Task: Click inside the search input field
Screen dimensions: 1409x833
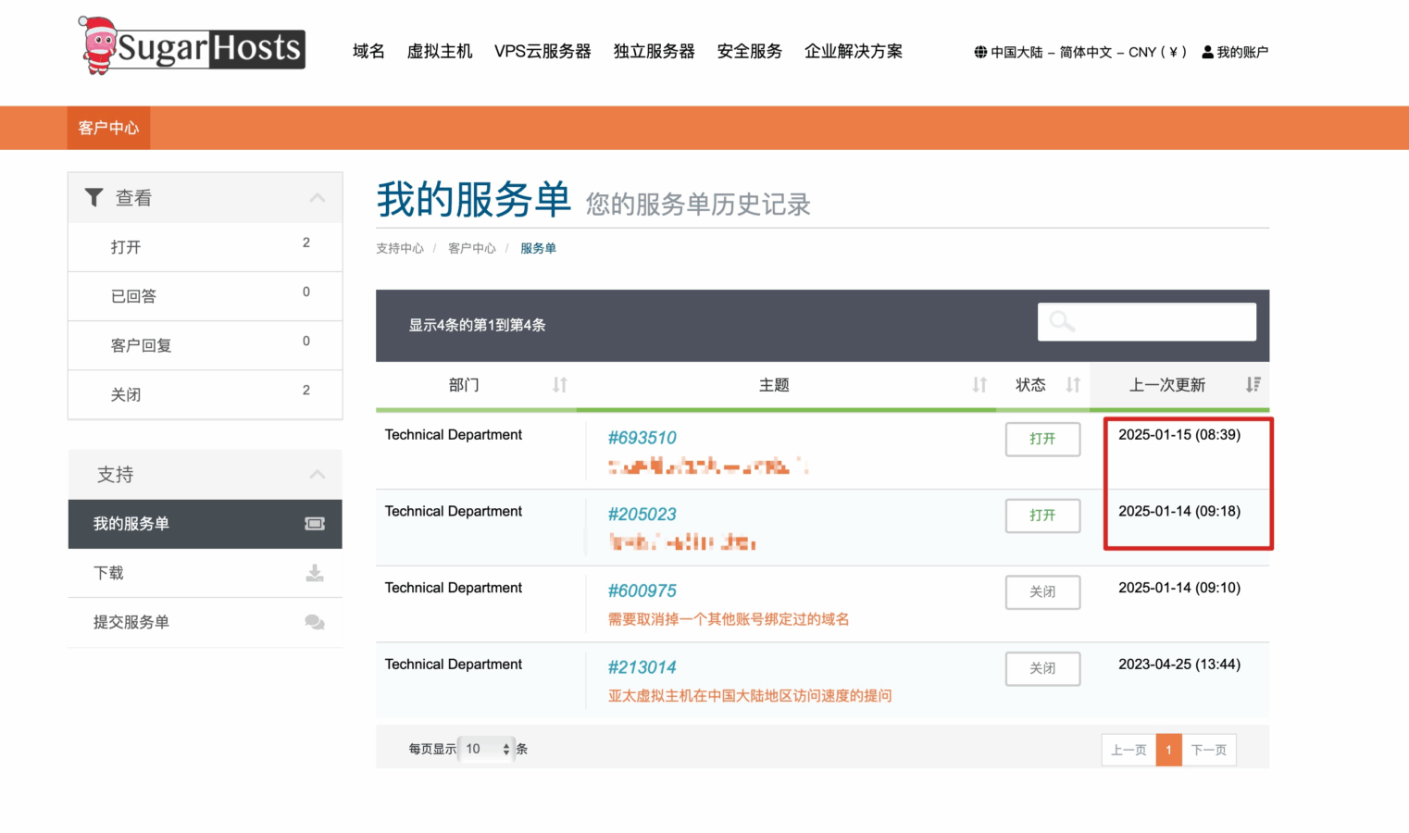Action: pos(1157,321)
